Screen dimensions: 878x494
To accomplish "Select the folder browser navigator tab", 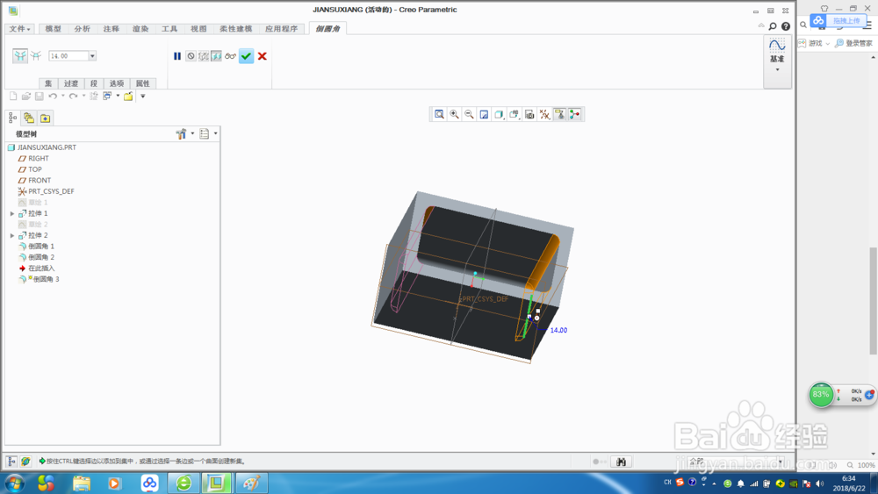I will point(29,118).
